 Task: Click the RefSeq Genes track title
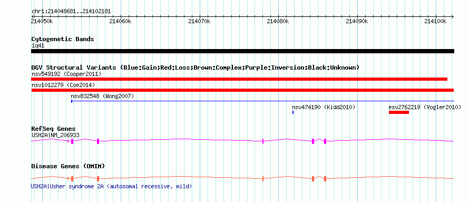click(54, 129)
